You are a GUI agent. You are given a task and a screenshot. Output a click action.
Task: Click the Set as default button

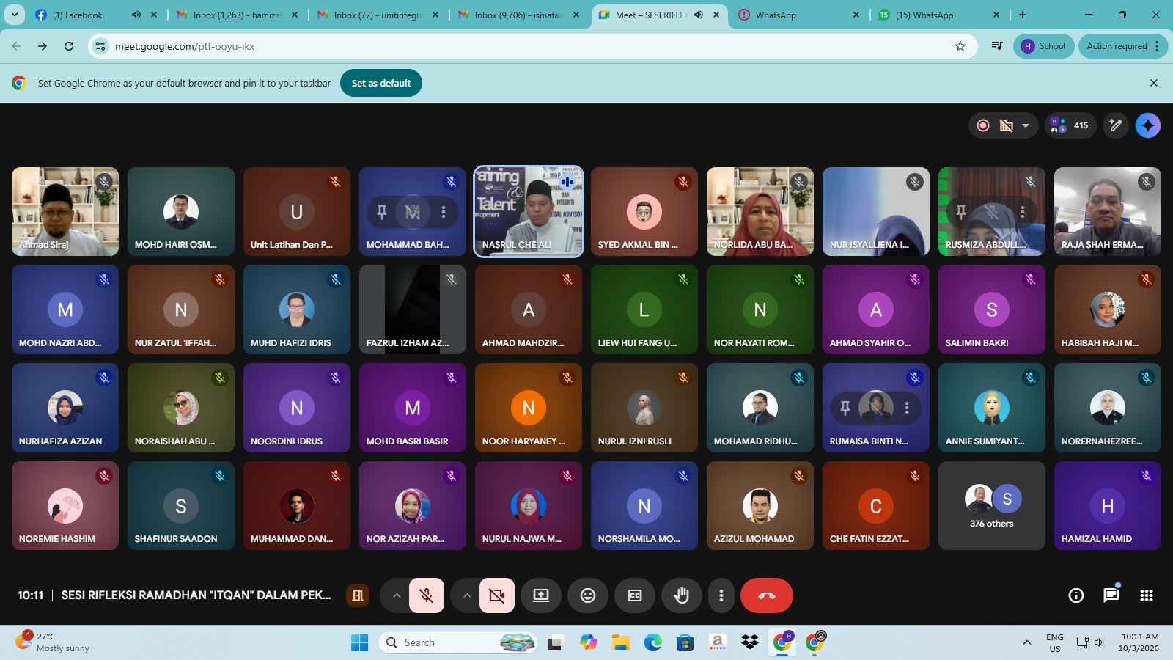[x=380, y=83]
